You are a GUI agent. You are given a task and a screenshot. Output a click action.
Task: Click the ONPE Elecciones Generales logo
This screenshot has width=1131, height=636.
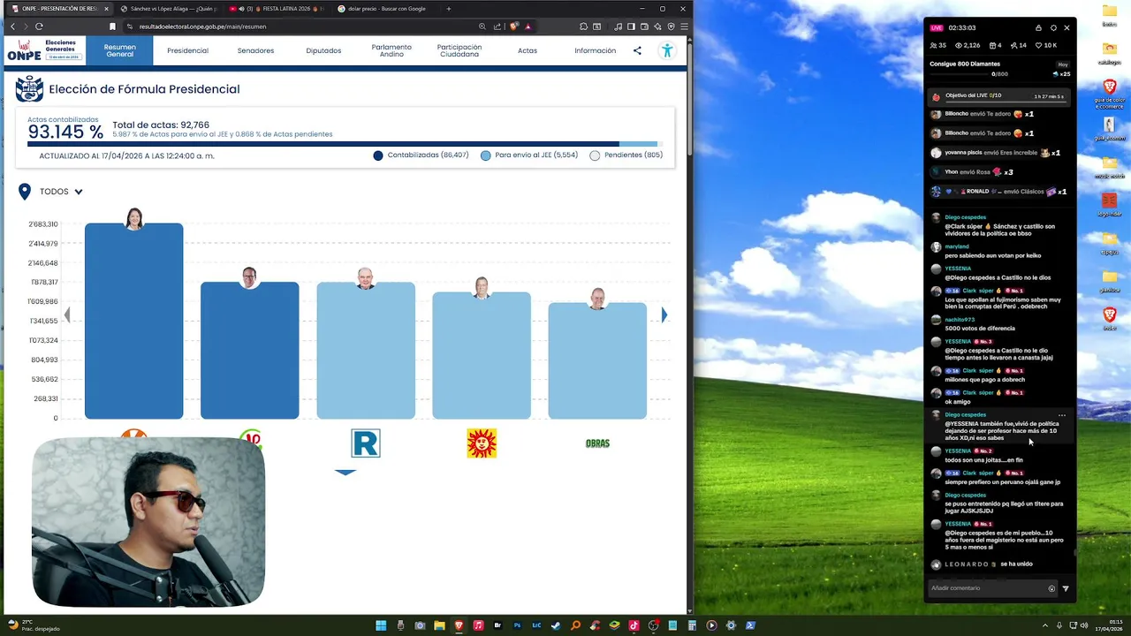click(44, 50)
